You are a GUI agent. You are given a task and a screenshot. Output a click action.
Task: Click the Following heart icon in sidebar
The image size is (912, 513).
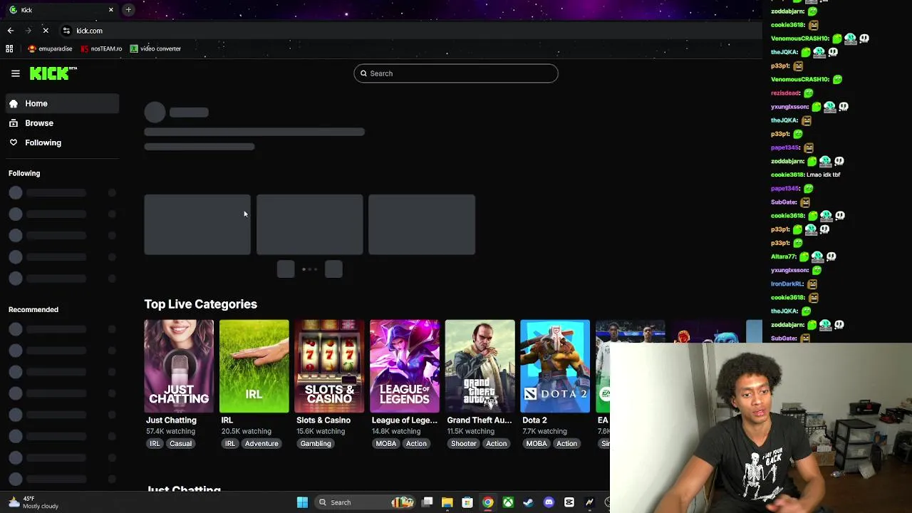(x=14, y=142)
